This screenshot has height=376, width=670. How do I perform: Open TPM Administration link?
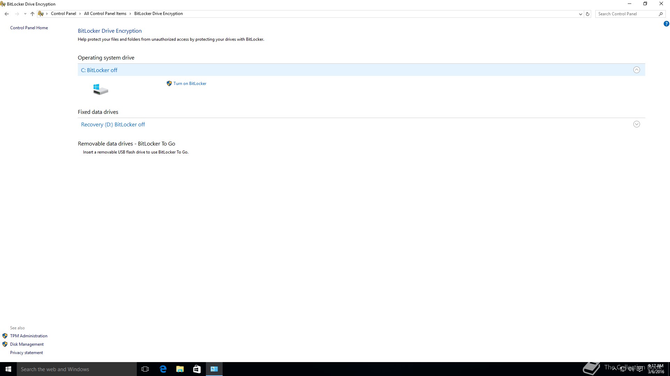pos(29,336)
